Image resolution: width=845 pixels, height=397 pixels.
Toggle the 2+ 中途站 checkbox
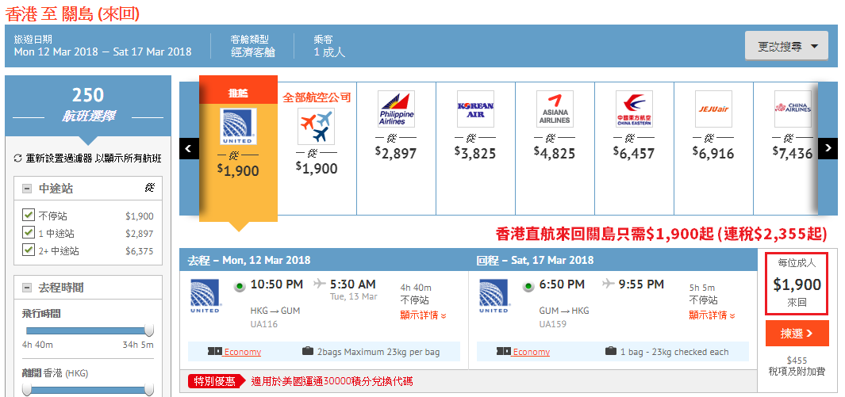[x=28, y=250]
